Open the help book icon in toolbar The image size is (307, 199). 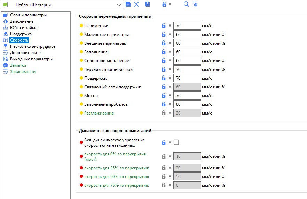pos(148,4)
